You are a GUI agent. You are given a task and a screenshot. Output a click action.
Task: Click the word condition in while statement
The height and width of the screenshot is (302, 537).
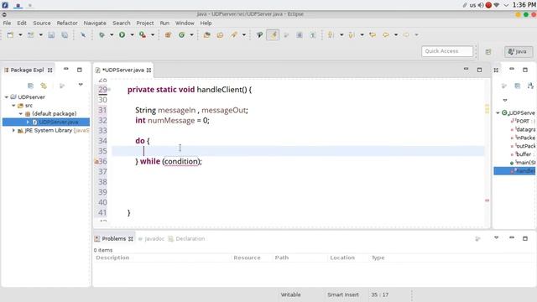click(181, 161)
